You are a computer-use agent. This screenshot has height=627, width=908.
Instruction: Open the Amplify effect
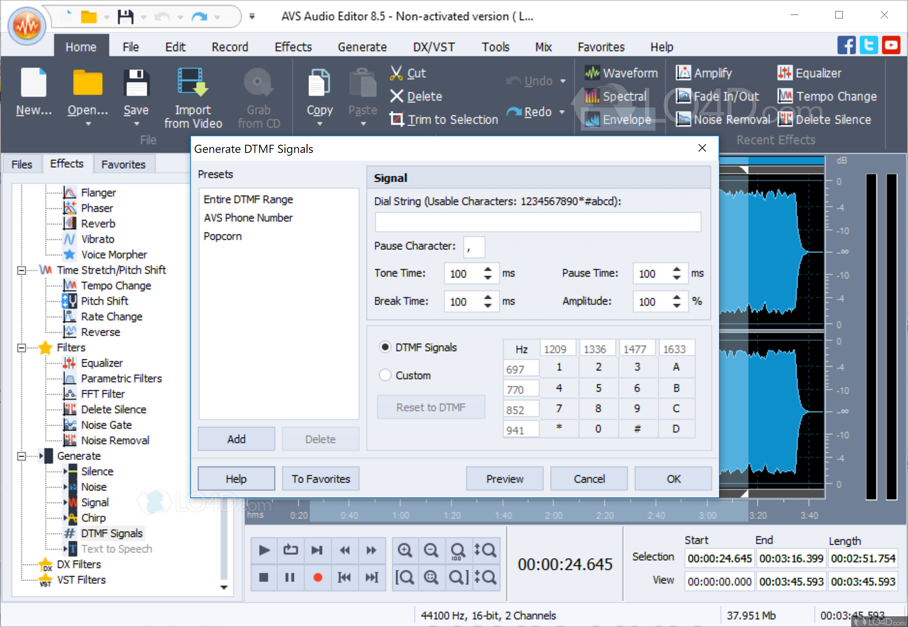coord(704,73)
